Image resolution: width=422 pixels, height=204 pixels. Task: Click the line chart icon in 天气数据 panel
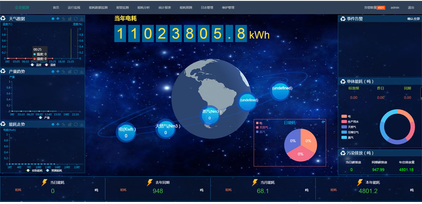[64, 19]
